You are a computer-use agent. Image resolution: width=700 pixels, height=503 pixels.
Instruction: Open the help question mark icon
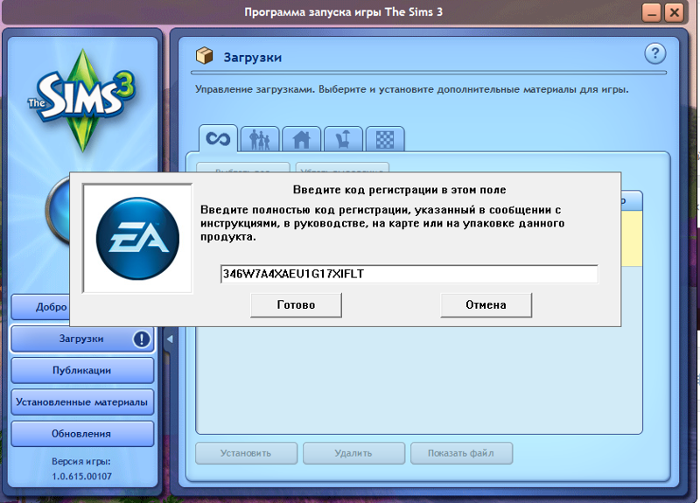click(x=654, y=54)
